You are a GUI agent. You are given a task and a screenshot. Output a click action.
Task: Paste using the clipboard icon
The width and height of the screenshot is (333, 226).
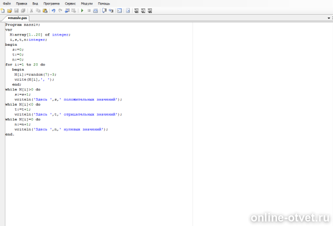(45, 11)
